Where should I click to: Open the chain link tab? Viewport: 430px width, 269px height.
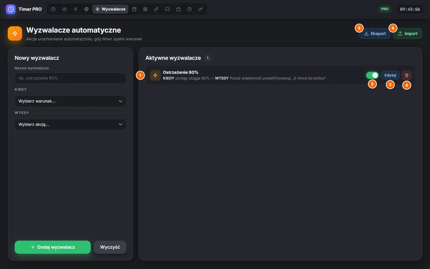(x=156, y=9)
